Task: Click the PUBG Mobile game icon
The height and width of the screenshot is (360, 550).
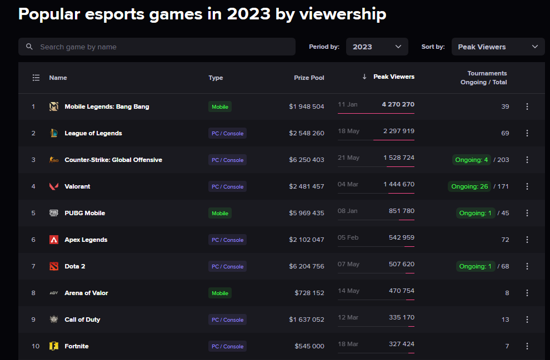Action: click(x=54, y=213)
